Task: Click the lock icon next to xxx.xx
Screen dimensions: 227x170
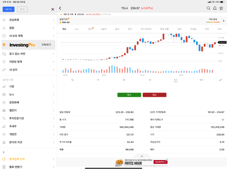Action: pyautogui.click(x=60, y=22)
